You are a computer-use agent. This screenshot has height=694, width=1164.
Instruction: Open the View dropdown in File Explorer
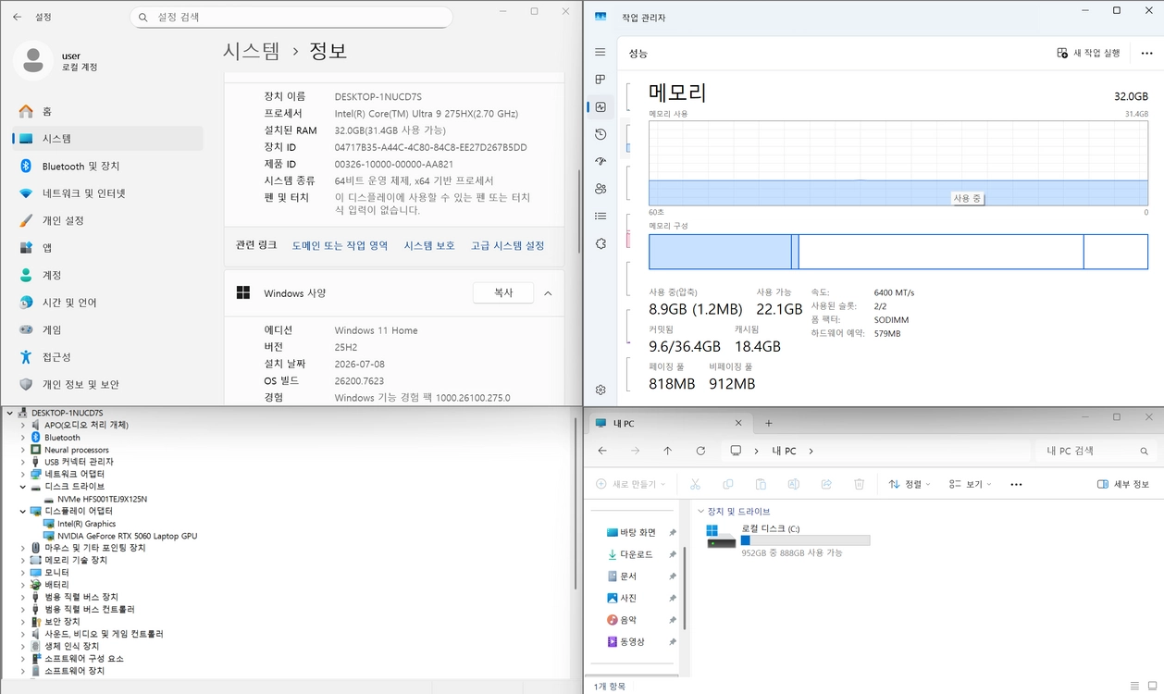(971, 484)
